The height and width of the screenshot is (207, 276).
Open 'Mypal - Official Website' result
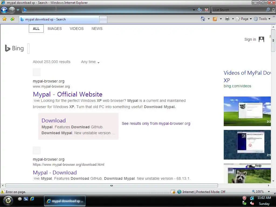[68, 94]
